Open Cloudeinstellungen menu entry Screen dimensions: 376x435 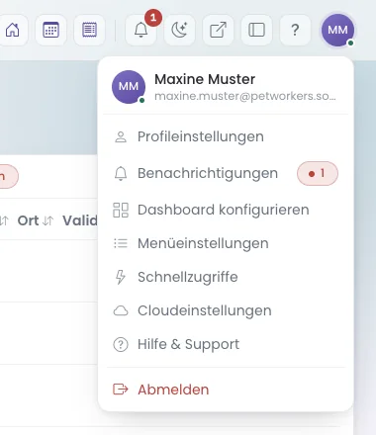click(x=226, y=310)
